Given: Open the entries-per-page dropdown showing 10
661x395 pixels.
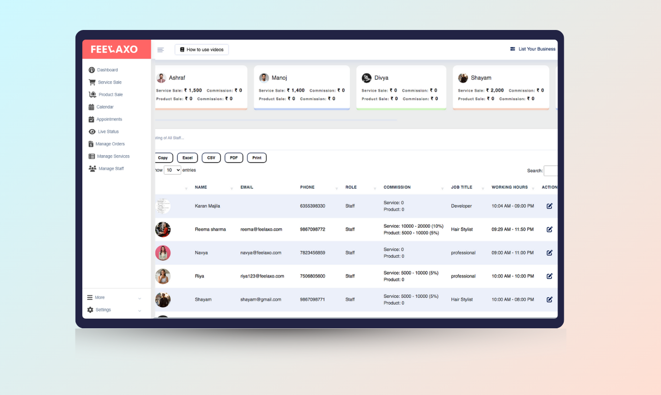Looking at the screenshot, I should tap(172, 170).
